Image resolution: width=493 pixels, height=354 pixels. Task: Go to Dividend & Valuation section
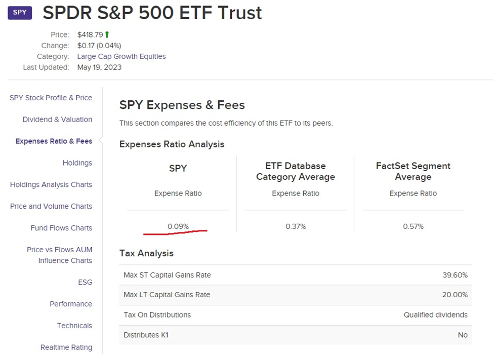point(57,120)
